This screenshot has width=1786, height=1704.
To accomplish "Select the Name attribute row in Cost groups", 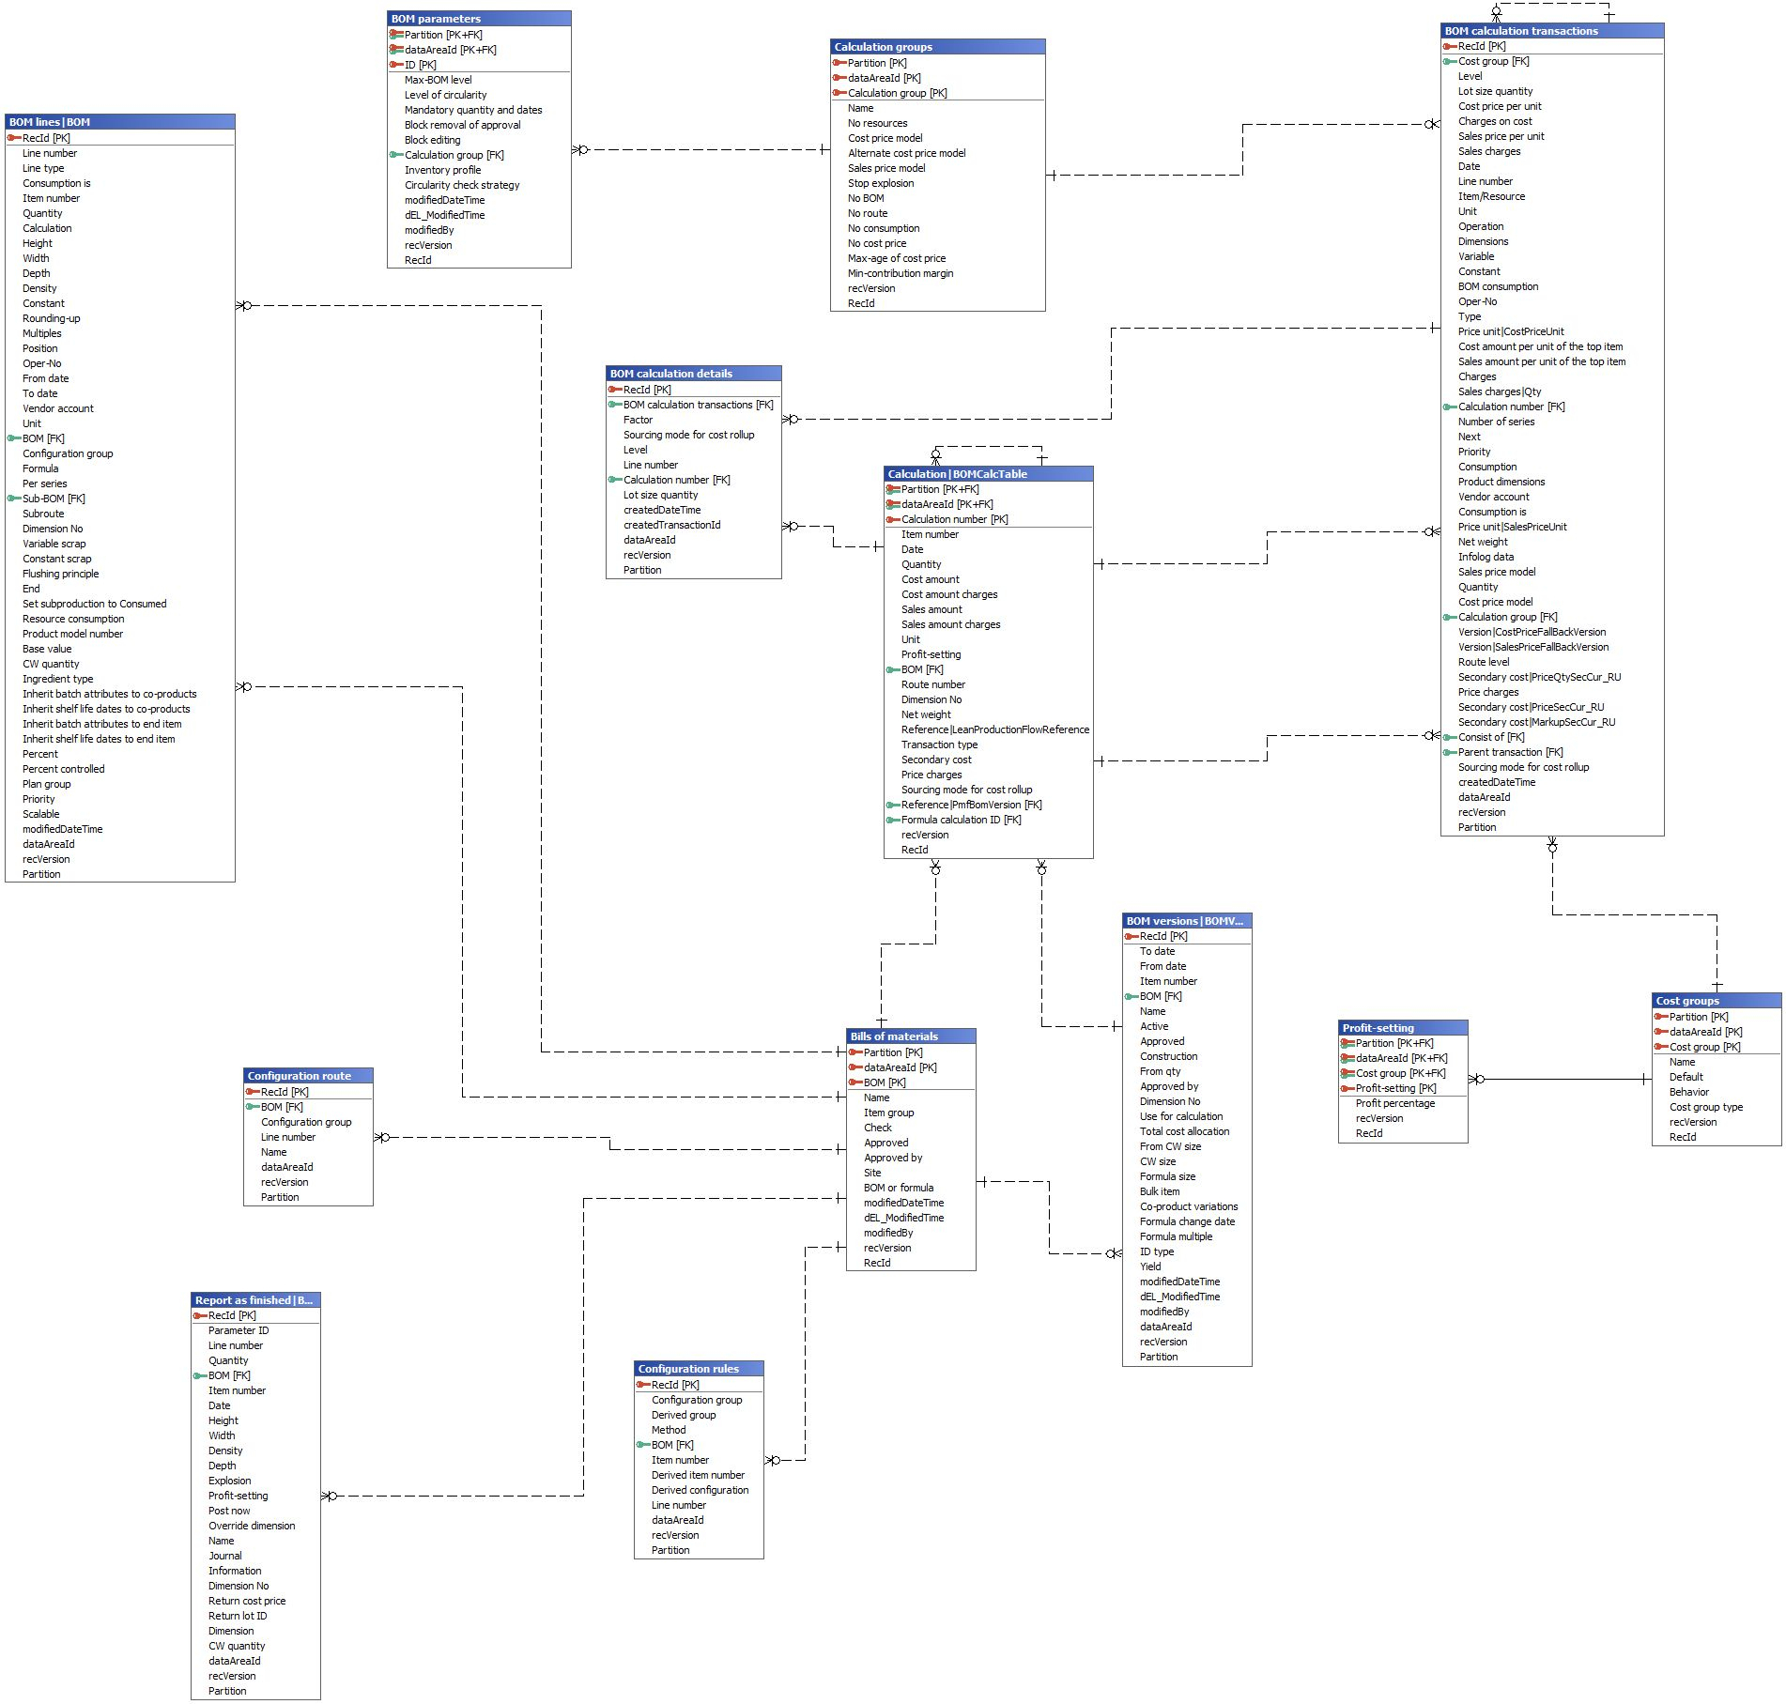I will pyautogui.click(x=1681, y=1061).
